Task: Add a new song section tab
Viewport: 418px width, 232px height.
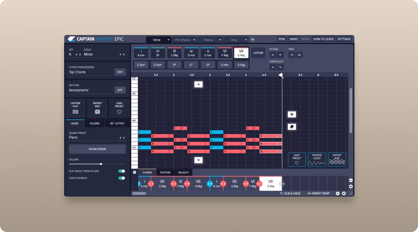Action: click(x=252, y=40)
